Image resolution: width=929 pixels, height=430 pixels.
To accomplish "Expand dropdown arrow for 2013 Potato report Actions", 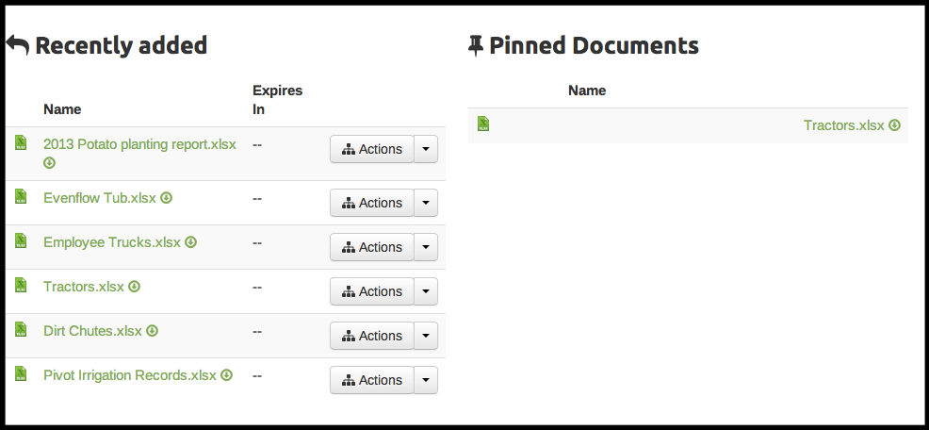I will tap(427, 149).
